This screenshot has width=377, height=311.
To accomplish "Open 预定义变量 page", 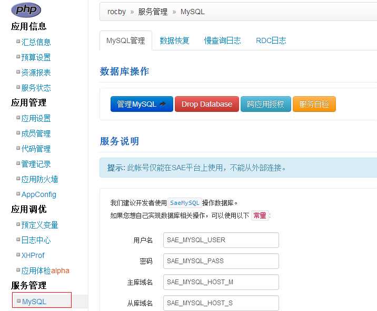I will pyautogui.click(x=39, y=225).
